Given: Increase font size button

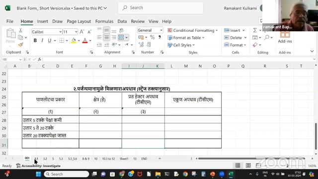Looking at the screenshot, I should (x=81, y=32).
